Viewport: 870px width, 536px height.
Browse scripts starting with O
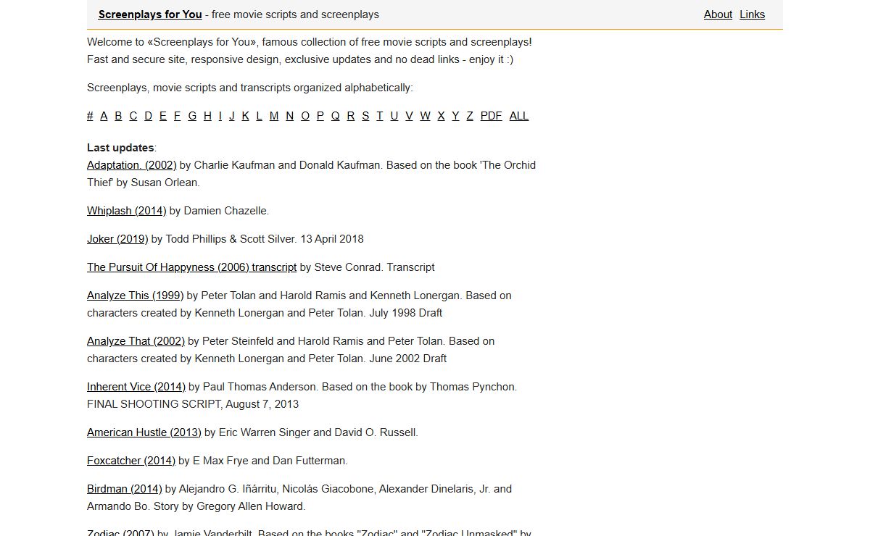[305, 116]
